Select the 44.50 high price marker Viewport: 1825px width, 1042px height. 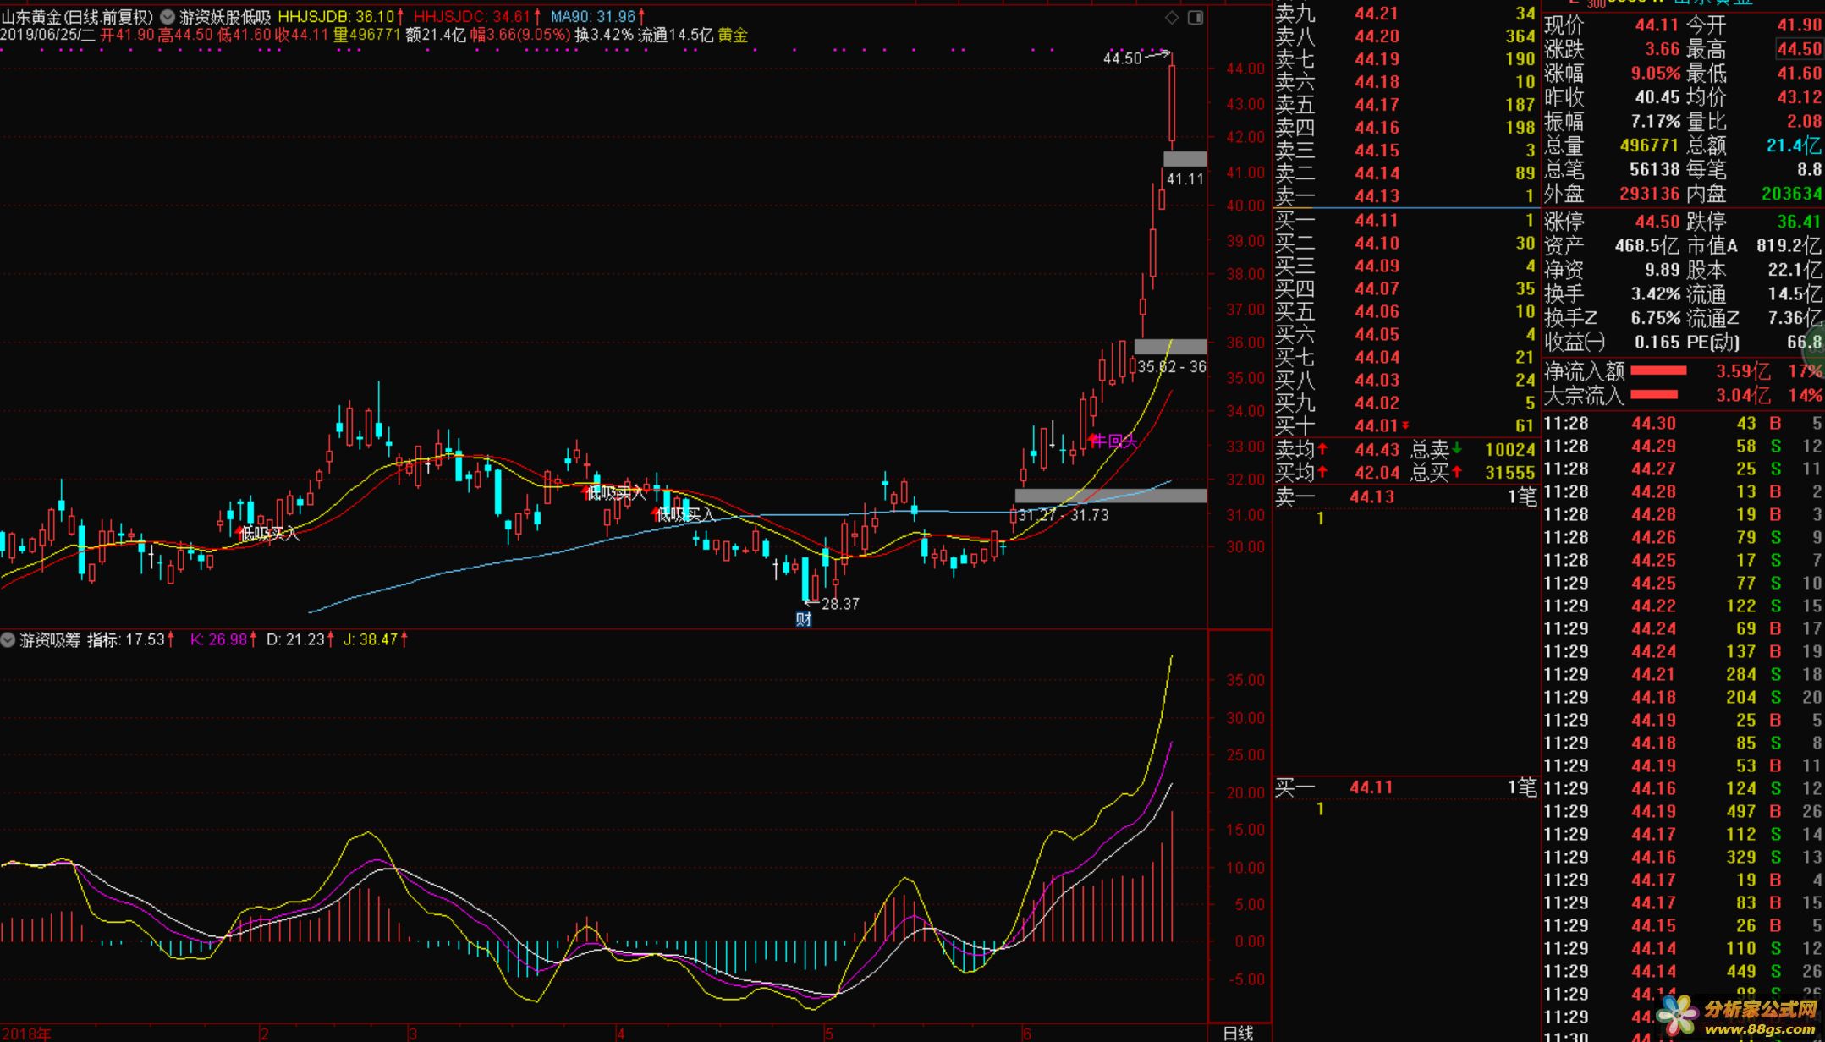pyautogui.click(x=1123, y=58)
